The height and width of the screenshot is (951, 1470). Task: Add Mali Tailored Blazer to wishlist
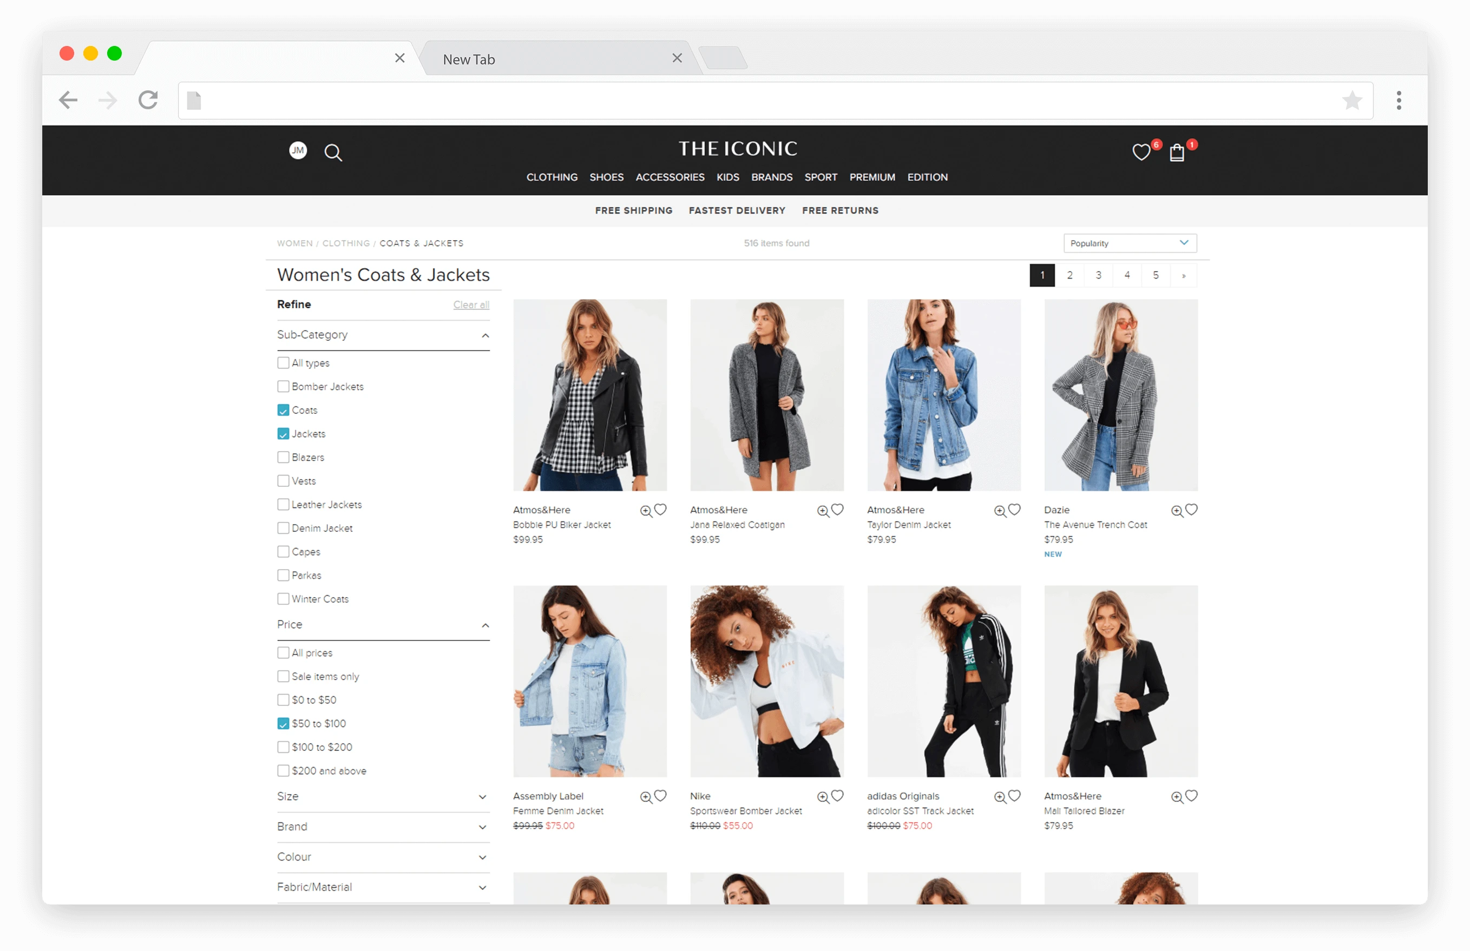1192,796
